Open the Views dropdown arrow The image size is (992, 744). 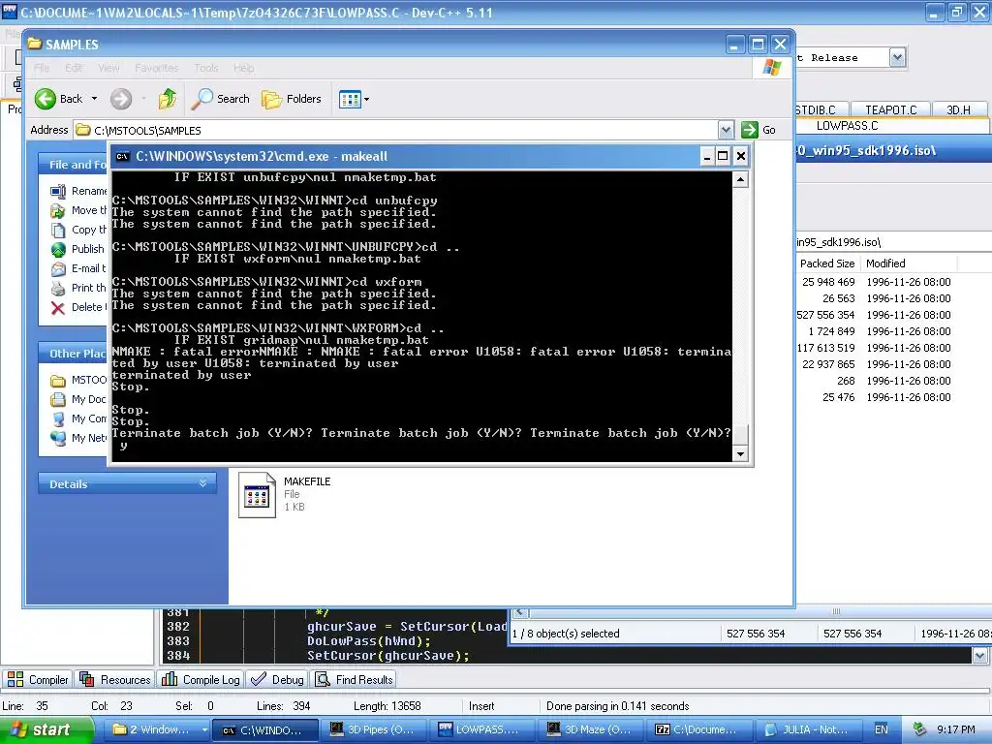point(366,100)
